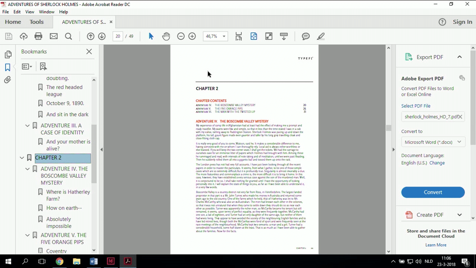Image resolution: width=476 pixels, height=268 pixels.
Task: Open the Window menu
Action: point(47,12)
